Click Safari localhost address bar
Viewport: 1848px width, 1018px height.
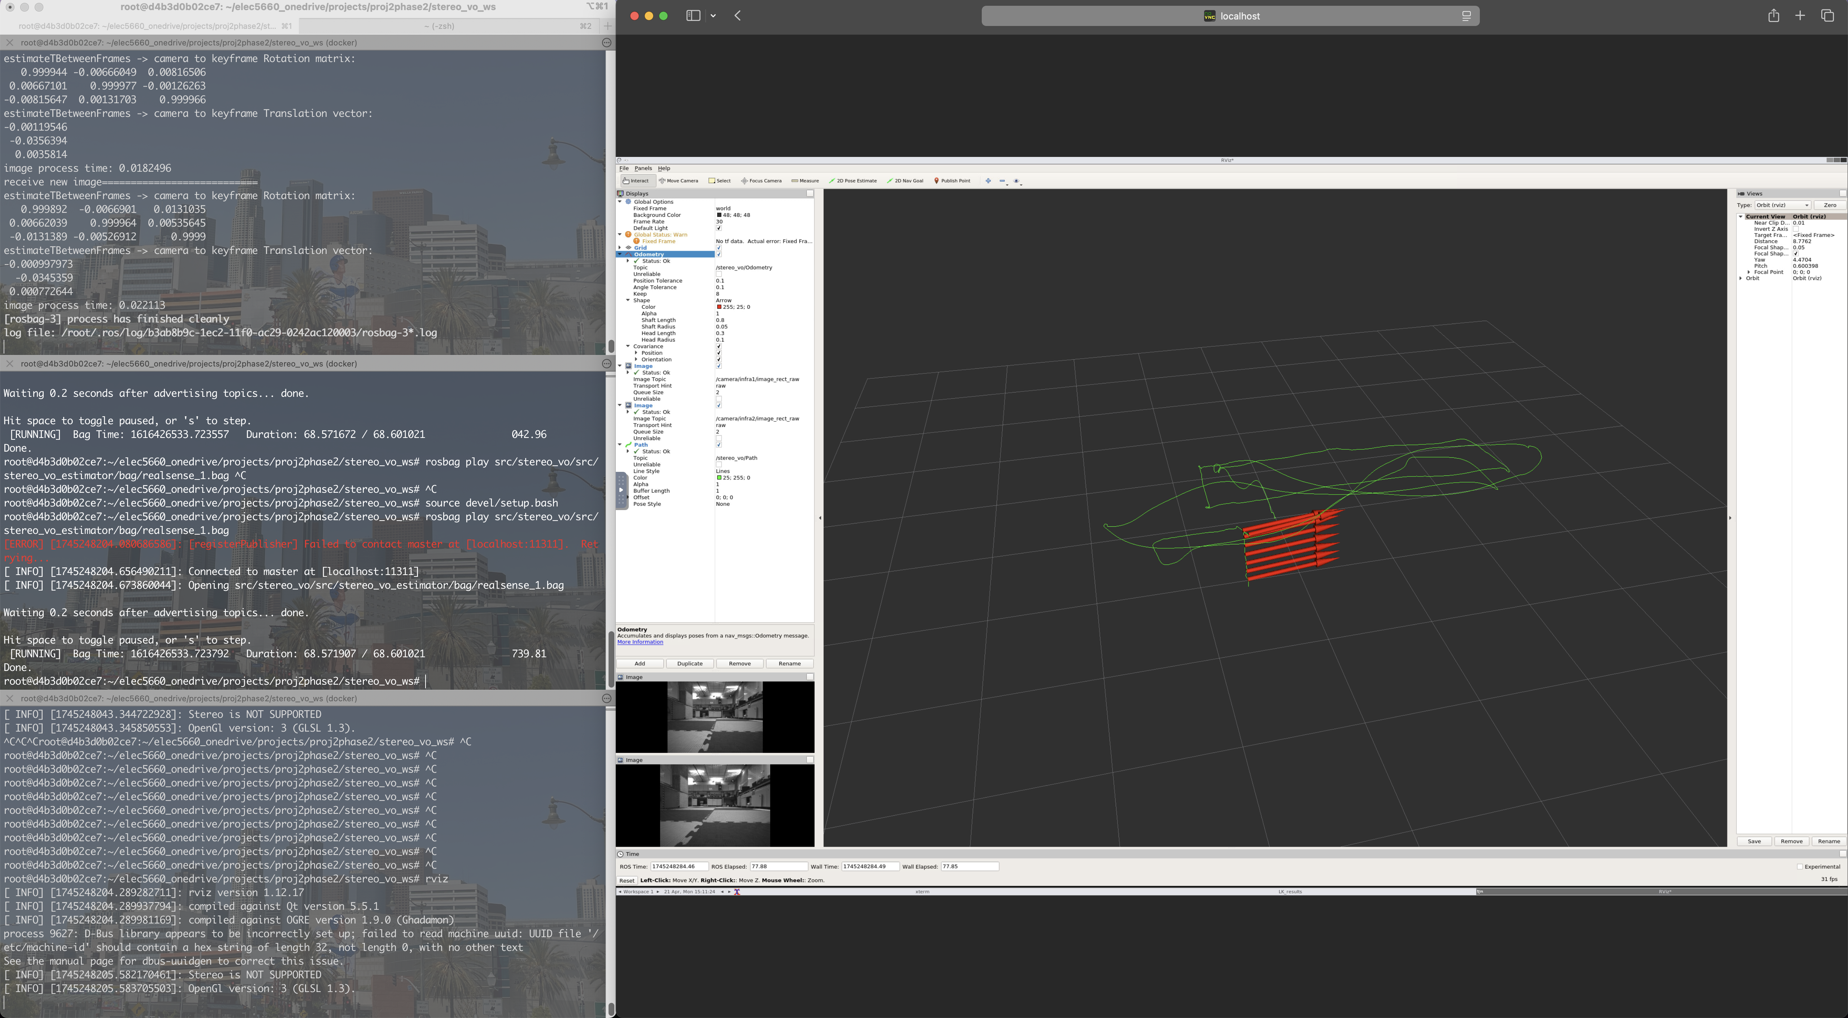click(1230, 16)
